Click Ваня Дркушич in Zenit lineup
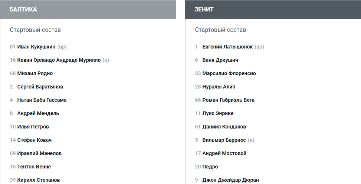The width and height of the screenshot is (361, 184). pos(220,60)
